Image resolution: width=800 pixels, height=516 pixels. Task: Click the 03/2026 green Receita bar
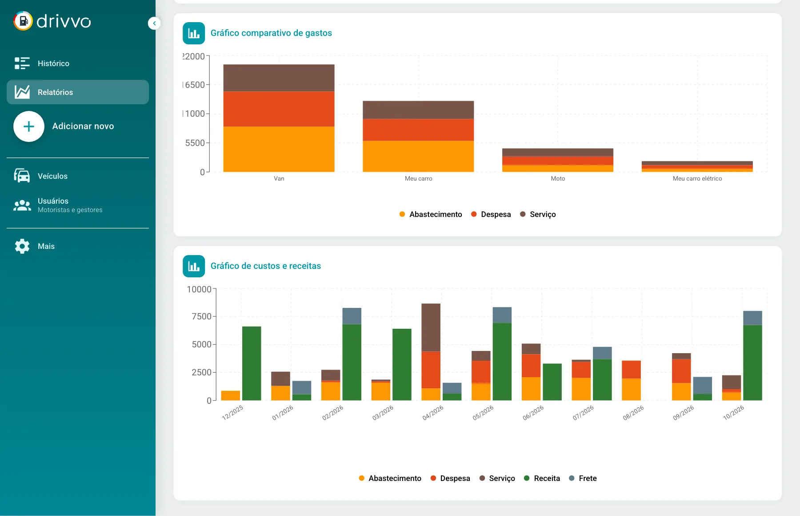pyautogui.click(x=402, y=365)
